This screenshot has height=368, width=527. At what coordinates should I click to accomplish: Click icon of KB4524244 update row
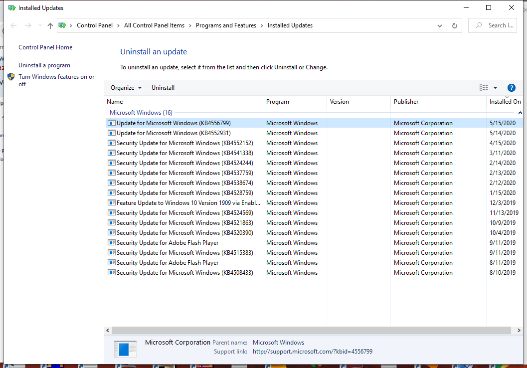click(111, 163)
